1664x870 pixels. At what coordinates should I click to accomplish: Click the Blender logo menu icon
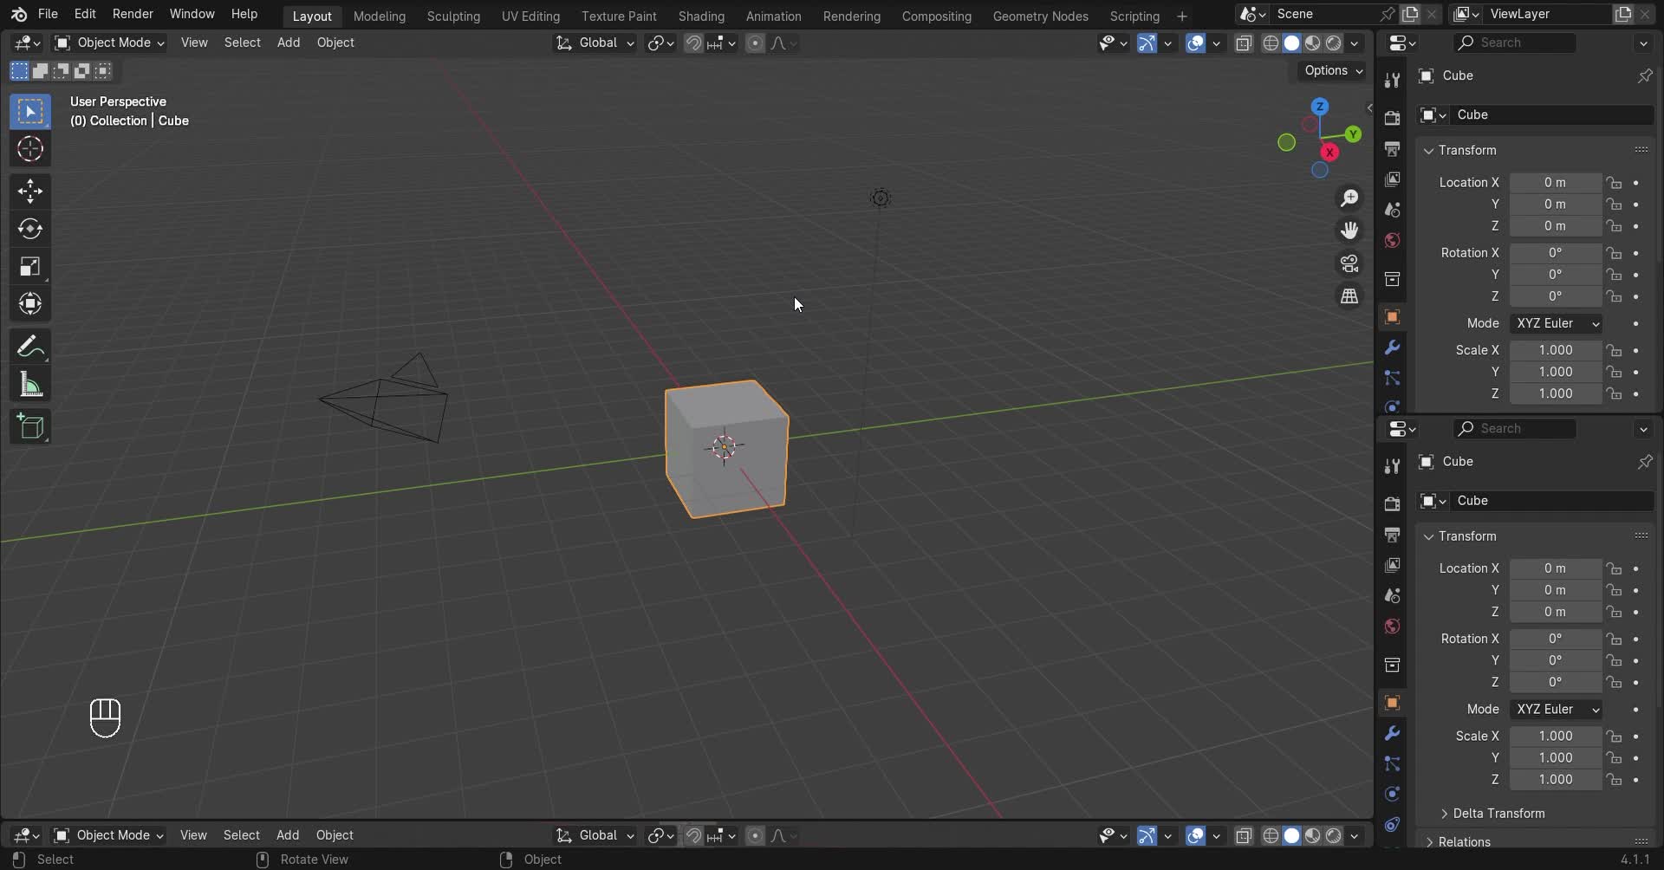click(19, 15)
